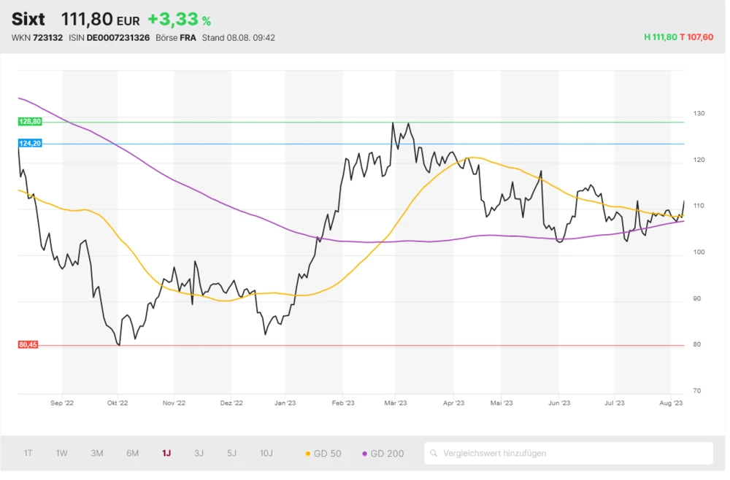Switch chart range to 1T
The width and height of the screenshot is (730, 480).
(28, 453)
